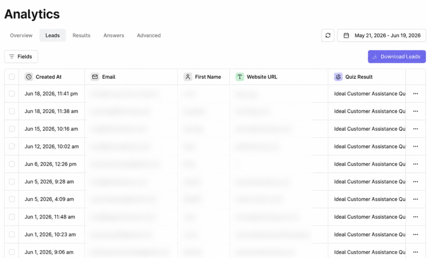Click the refresh icon button
The height and width of the screenshot is (258, 428).
pos(328,35)
